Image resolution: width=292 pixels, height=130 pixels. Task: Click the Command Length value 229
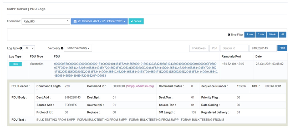point(67,86)
